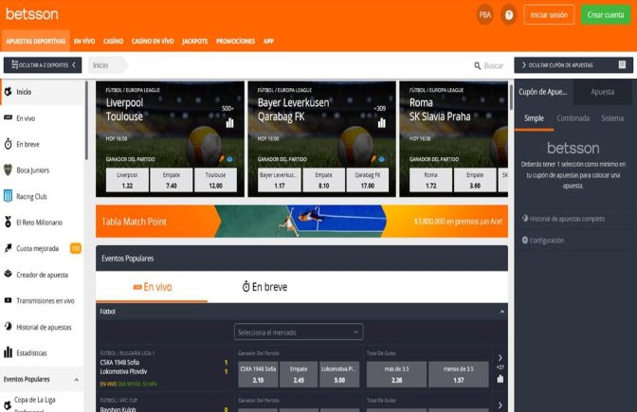Click the 102 badge on Cuota mejorada
637x412 pixels.
coord(76,248)
